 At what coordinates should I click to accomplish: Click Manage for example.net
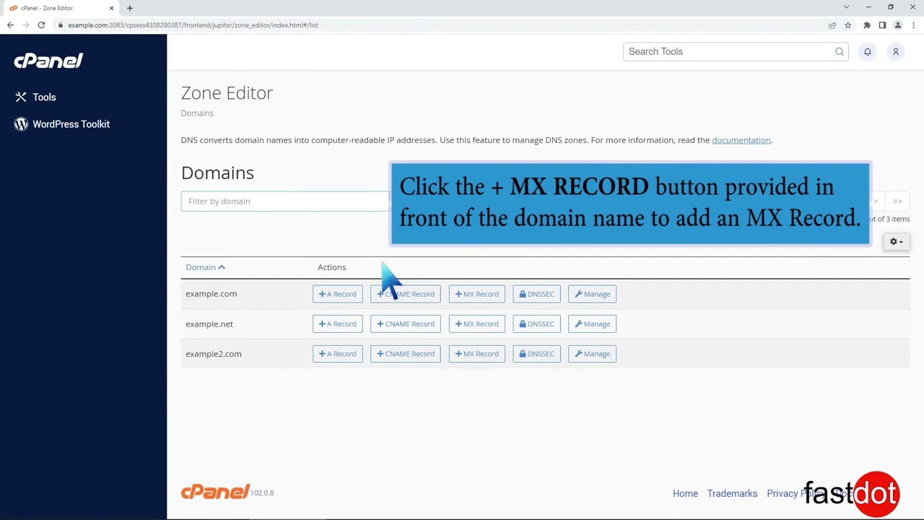[591, 324]
